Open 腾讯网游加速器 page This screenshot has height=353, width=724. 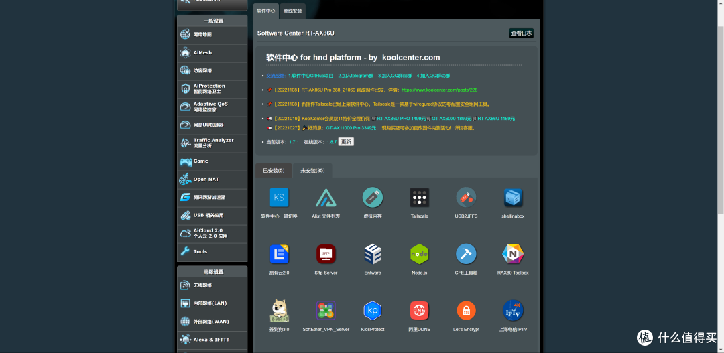coord(213,197)
